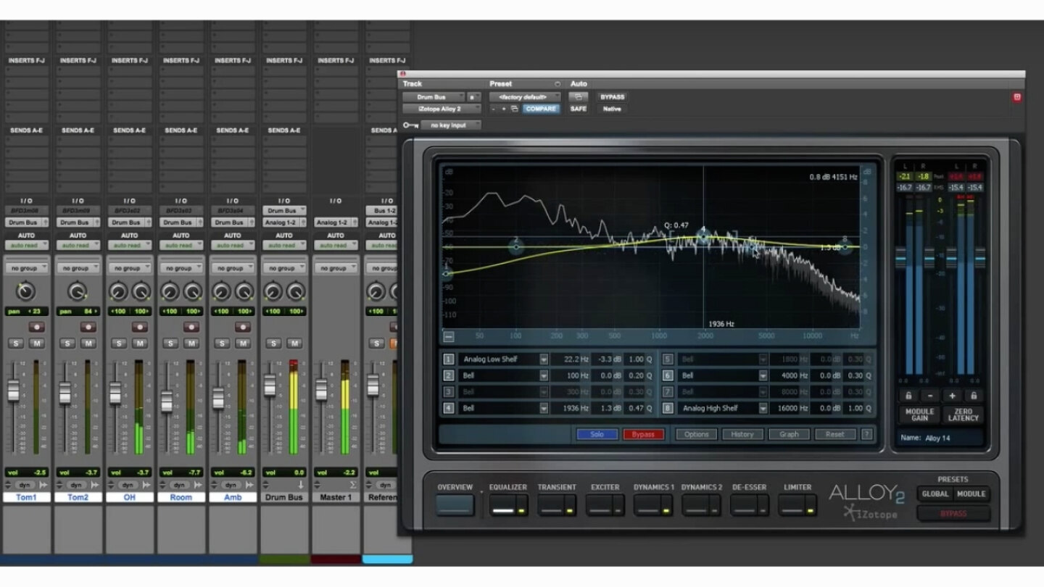This screenshot has height=587, width=1044.
Task: Open the EQ History
Action: (x=742, y=434)
